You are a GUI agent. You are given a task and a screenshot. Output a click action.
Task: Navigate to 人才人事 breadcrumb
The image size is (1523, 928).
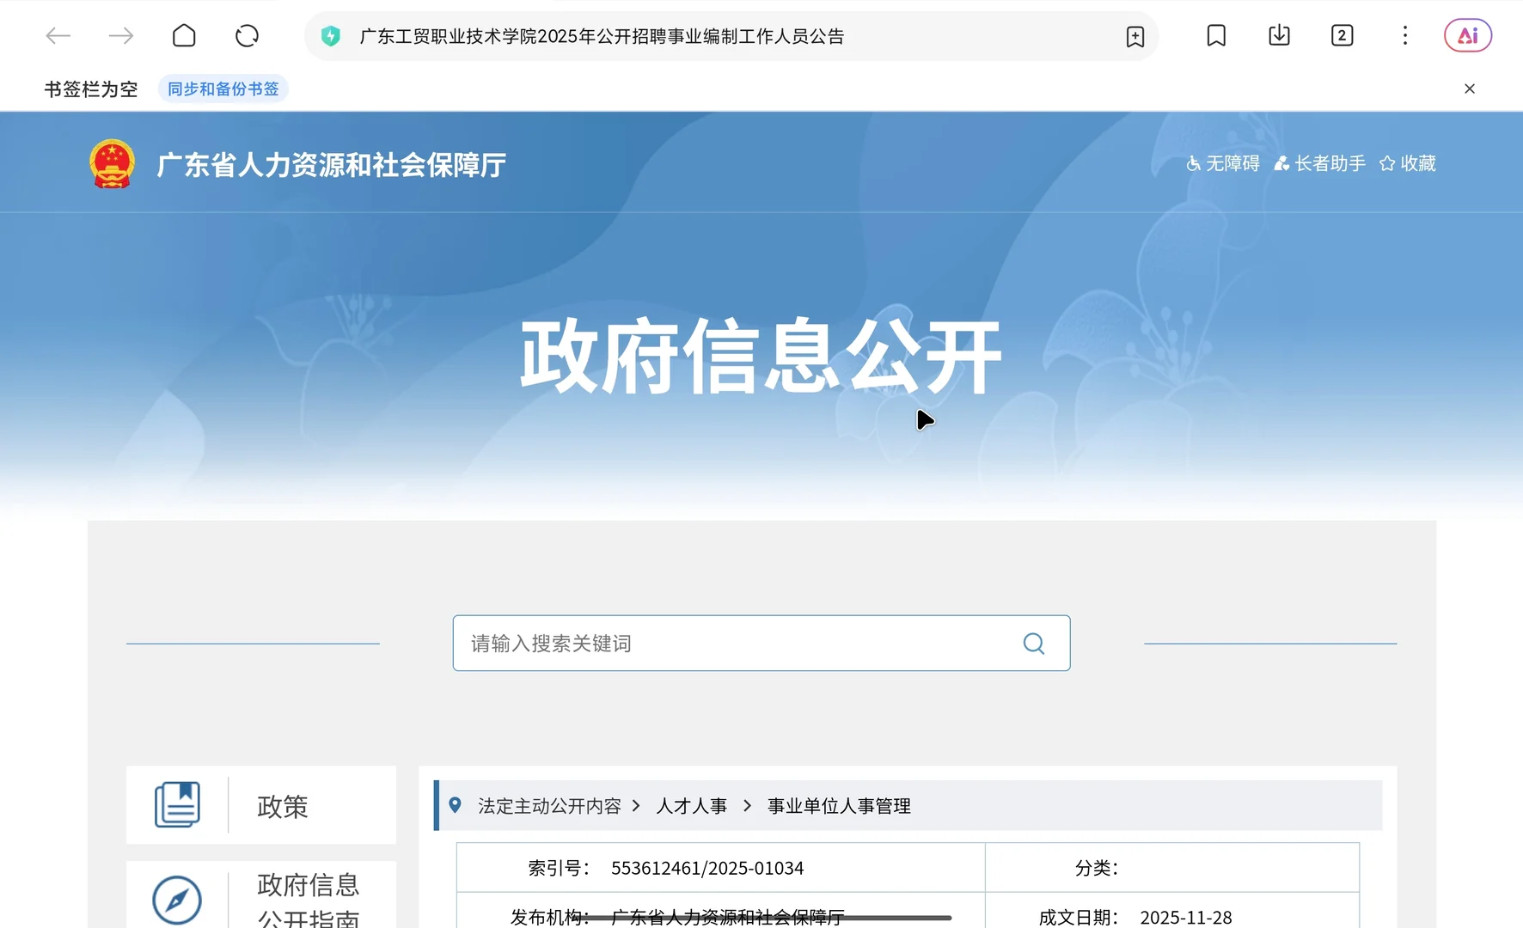(x=692, y=806)
